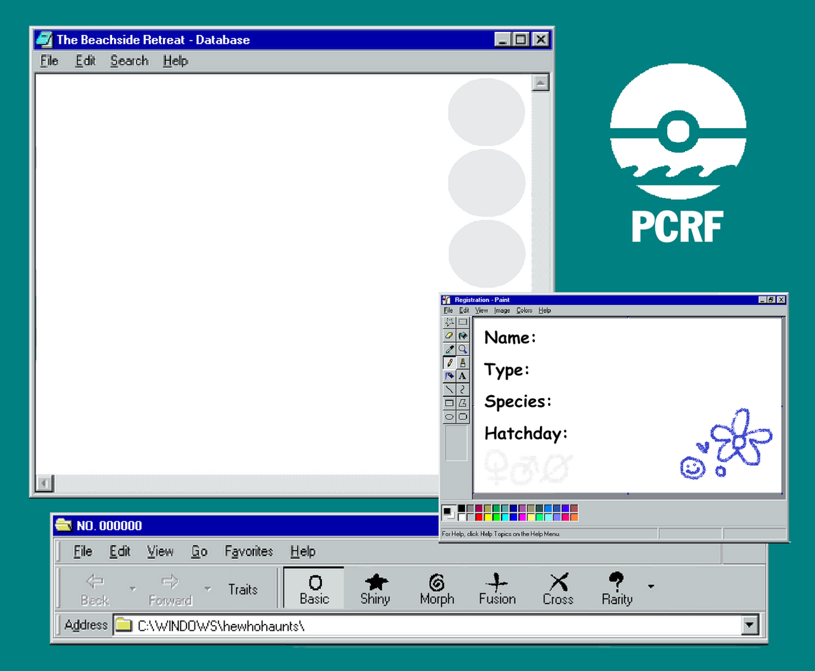Select the Rounded Rectangle tool in Paint
Image resolution: width=815 pixels, height=671 pixels.
point(463,417)
